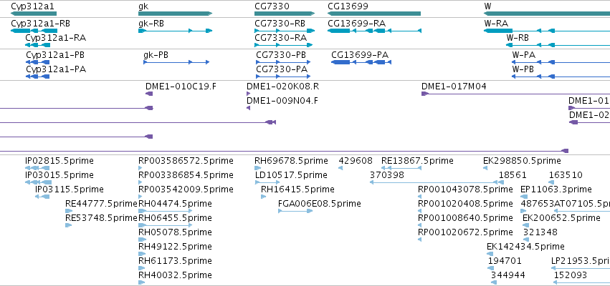Select transcript Cyp312a1-RA
The height and width of the screenshot is (286, 610).
[38, 45]
